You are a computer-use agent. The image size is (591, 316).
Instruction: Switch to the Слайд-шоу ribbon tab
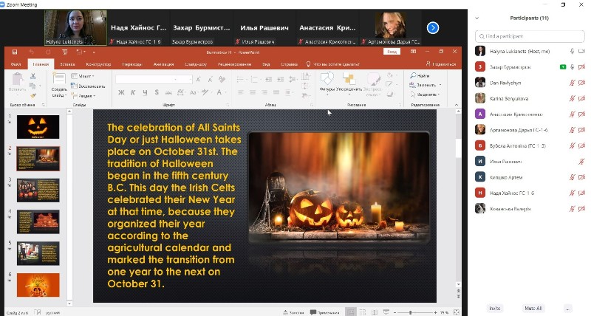[x=196, y=64]
